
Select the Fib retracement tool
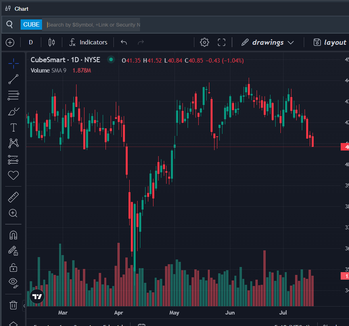[x=13, y=95]
